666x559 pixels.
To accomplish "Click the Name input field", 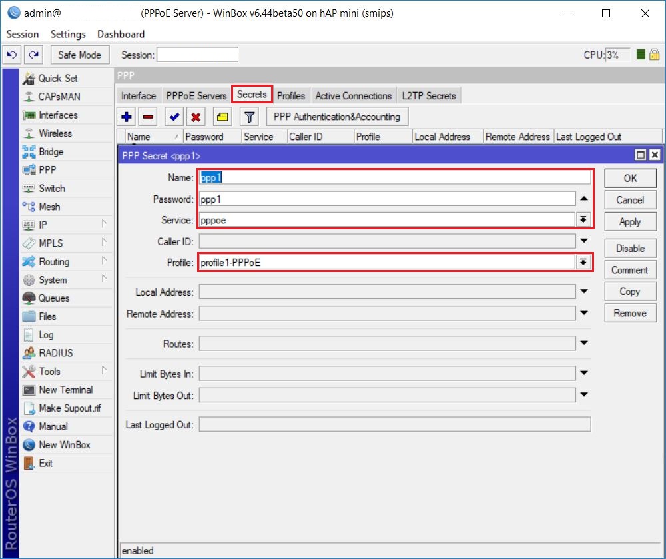I will coord(395,177).
